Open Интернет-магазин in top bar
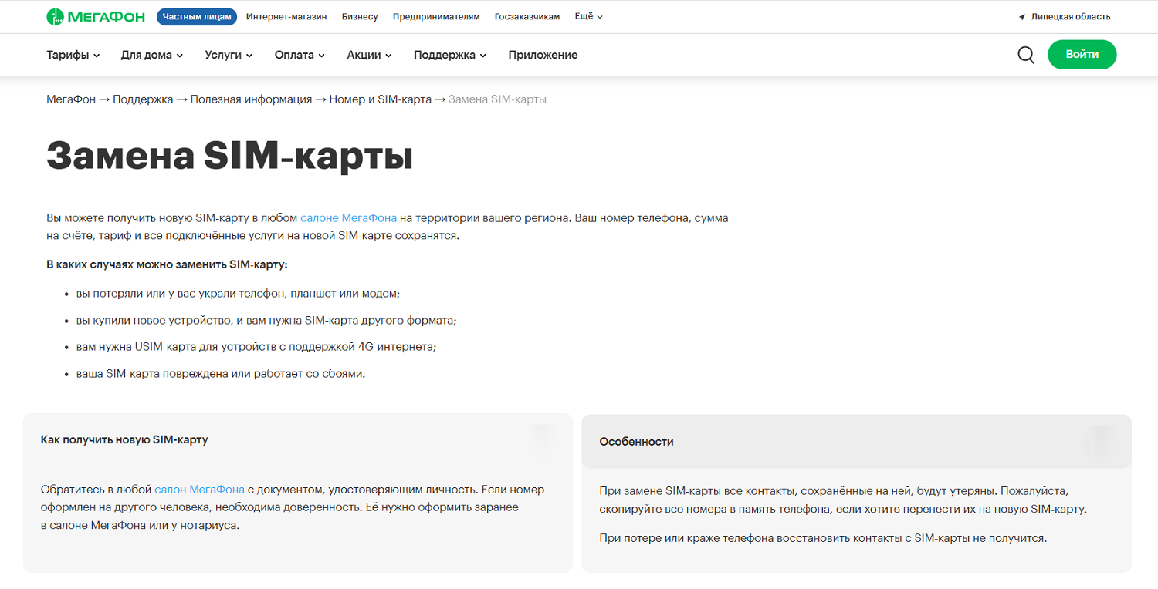1158x589 pixels. pyautogui.click(x=286, y=16)
